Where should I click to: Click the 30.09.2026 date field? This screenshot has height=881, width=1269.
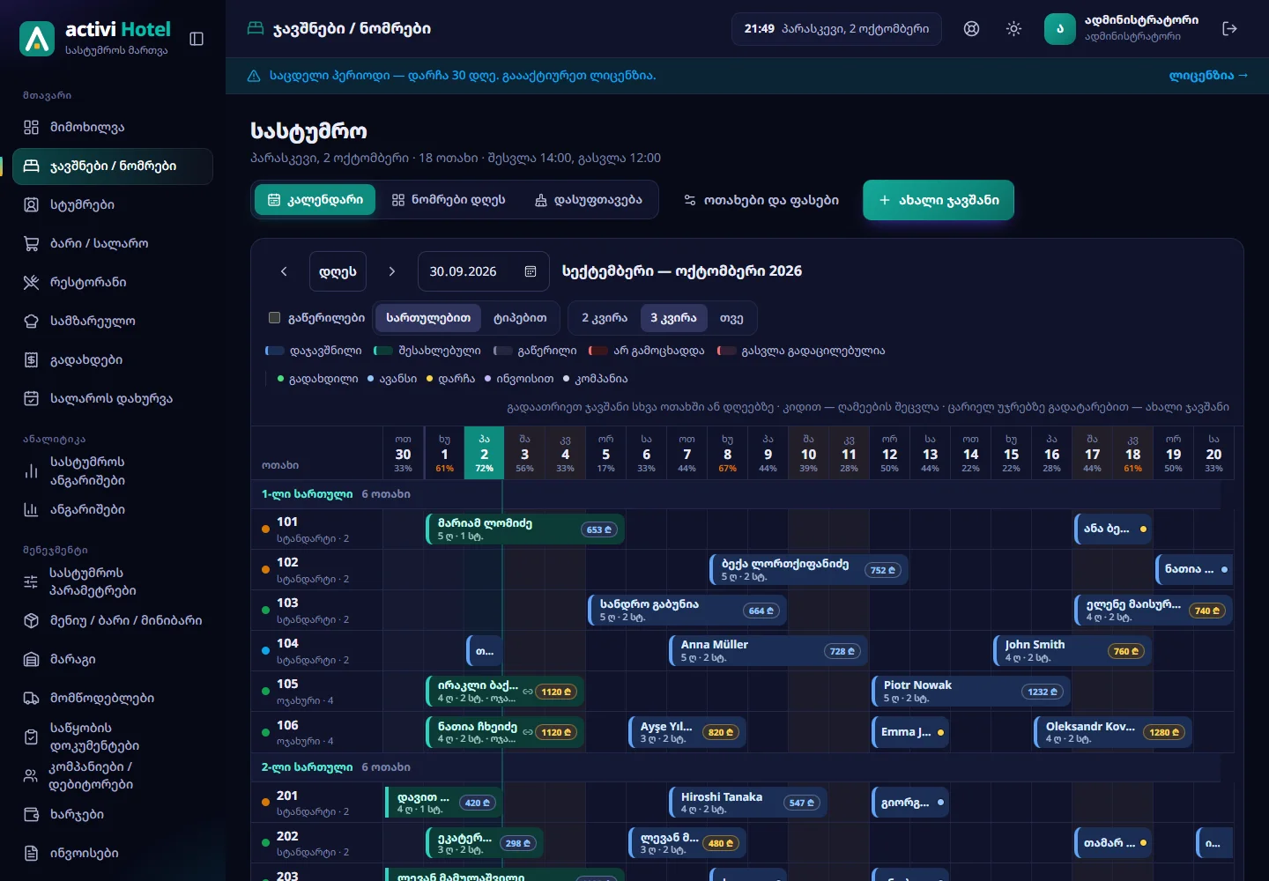(x=483, y=271)
